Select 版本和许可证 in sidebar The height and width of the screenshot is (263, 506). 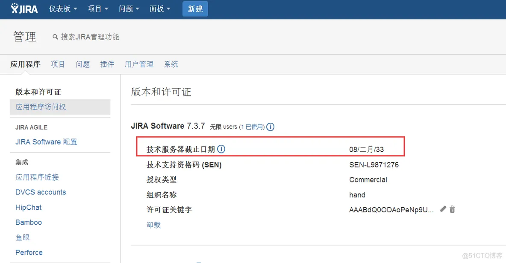38,92
